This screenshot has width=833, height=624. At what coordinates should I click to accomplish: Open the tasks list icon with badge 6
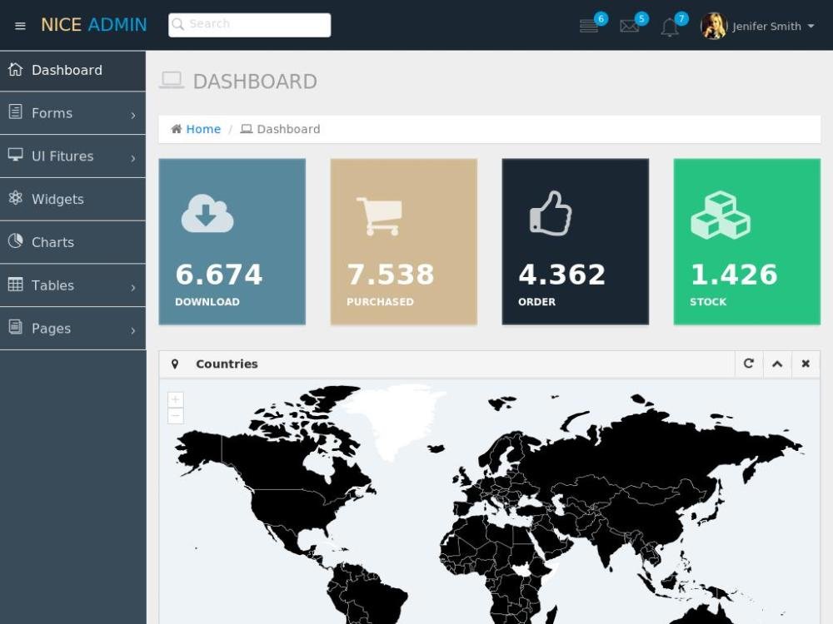tap(589, 27)
